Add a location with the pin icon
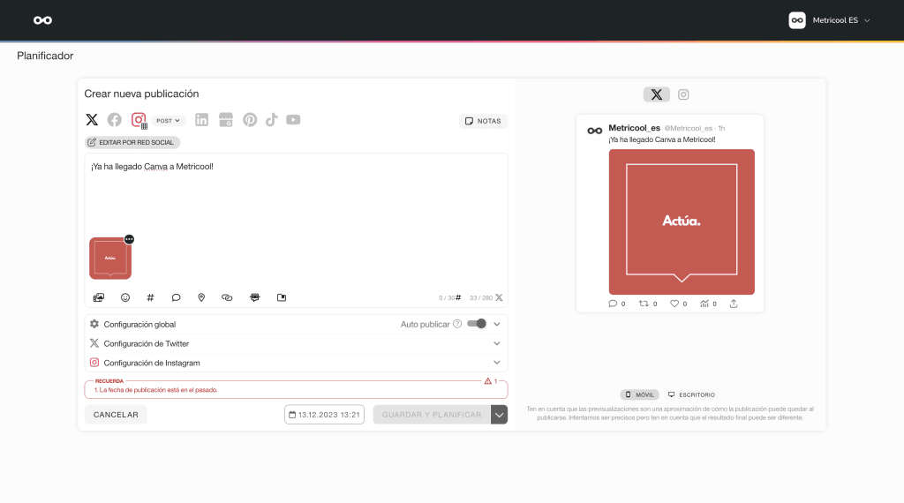904x503 pixels. (x=201, y=297)
